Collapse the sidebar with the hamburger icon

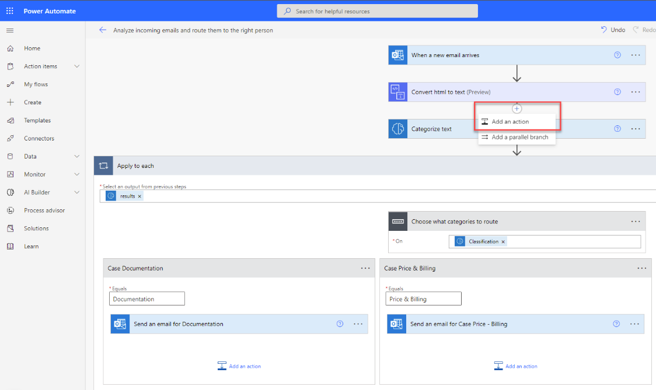pyautogui.click(x=9, y=30)
